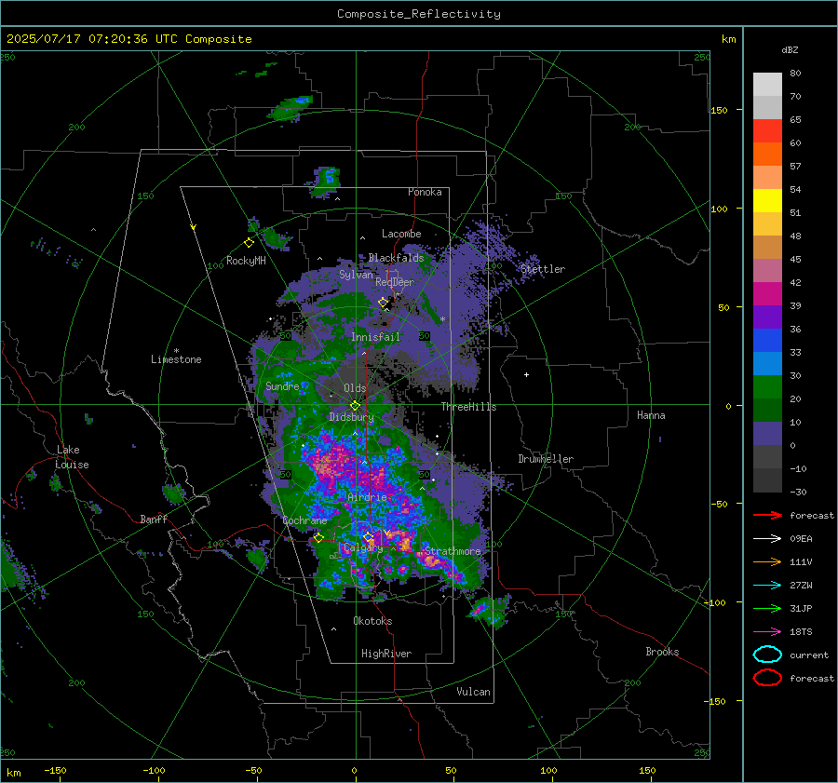This screenshot has width=838, height=783.
Task: Select the 80 dBZ light-gray color swatch
Action: [x=767, y=84]
